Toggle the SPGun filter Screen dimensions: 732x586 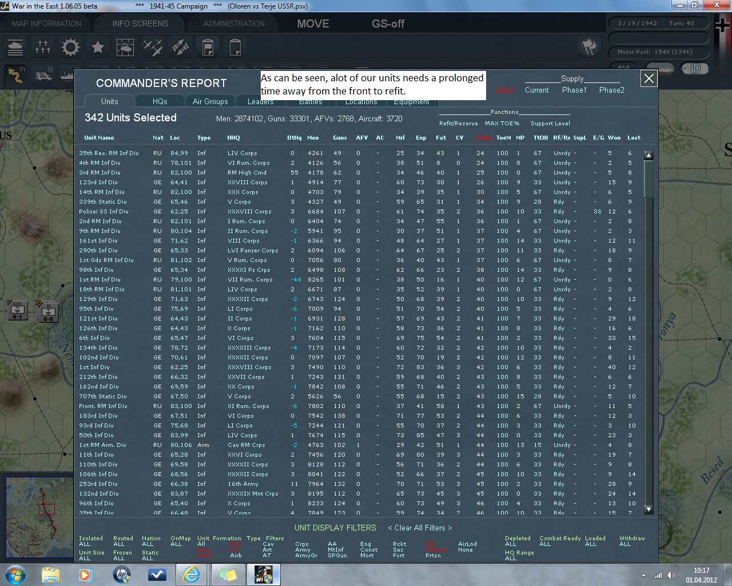coord(337,555)
